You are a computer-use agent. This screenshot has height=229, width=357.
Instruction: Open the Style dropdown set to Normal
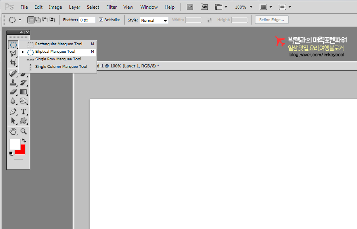[x=154, y=20]
